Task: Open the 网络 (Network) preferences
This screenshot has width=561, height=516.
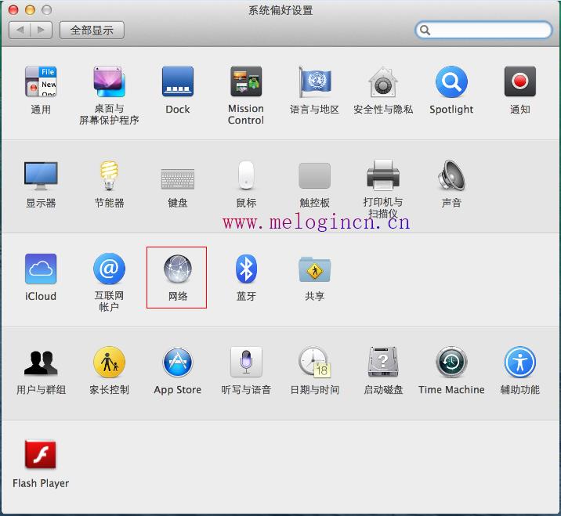Action: pyautogui.click(x=178, y=269)
